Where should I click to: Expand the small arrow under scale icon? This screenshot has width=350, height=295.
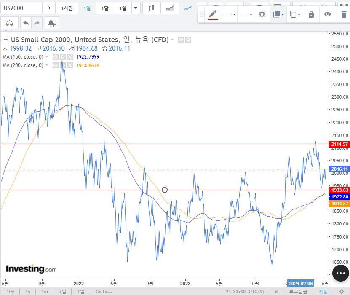(x=6, y=30)
